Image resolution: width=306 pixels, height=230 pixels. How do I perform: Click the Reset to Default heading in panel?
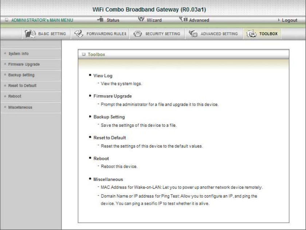point(110,138)
